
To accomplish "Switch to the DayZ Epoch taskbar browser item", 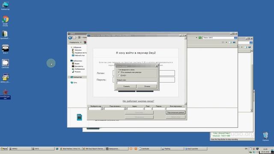I will point(93,149).
